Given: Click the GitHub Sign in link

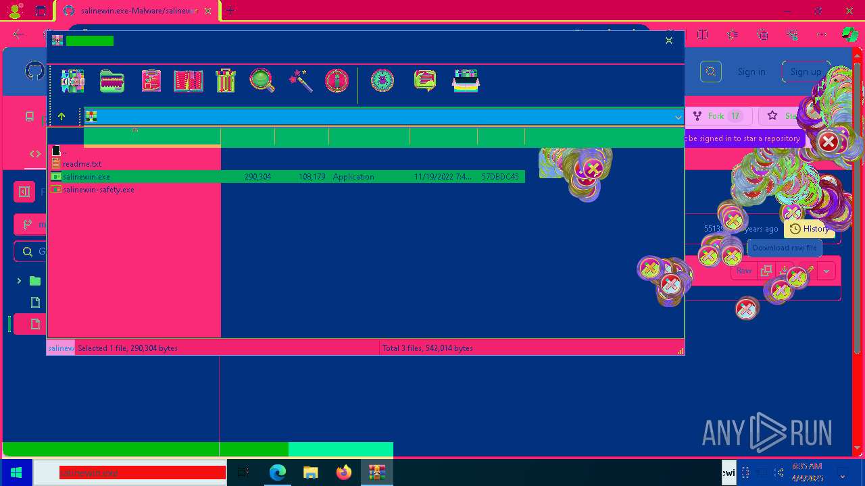Looking at the screenshot, I should [x=751, y=72].
